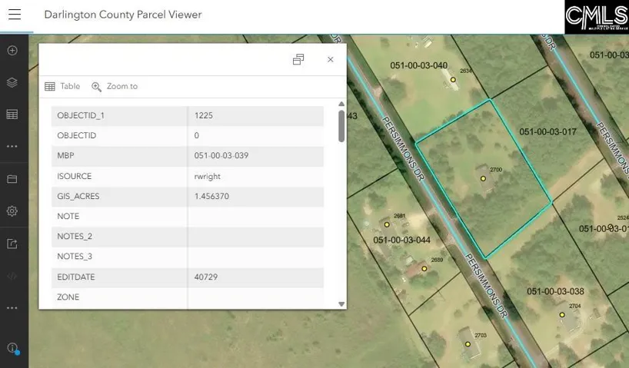Click the popup scrollbar down arrow
This screenshot has width=629, height=368.
tap(341, 304)
